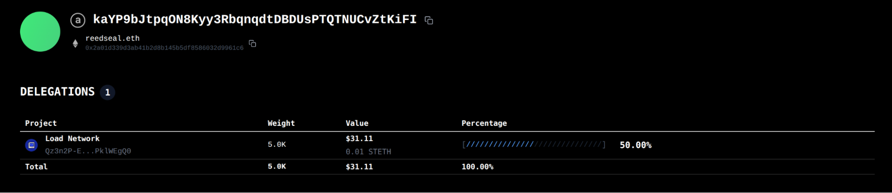Click the delegations count badge
892x193 pixels.
click(x=107, y=92)
